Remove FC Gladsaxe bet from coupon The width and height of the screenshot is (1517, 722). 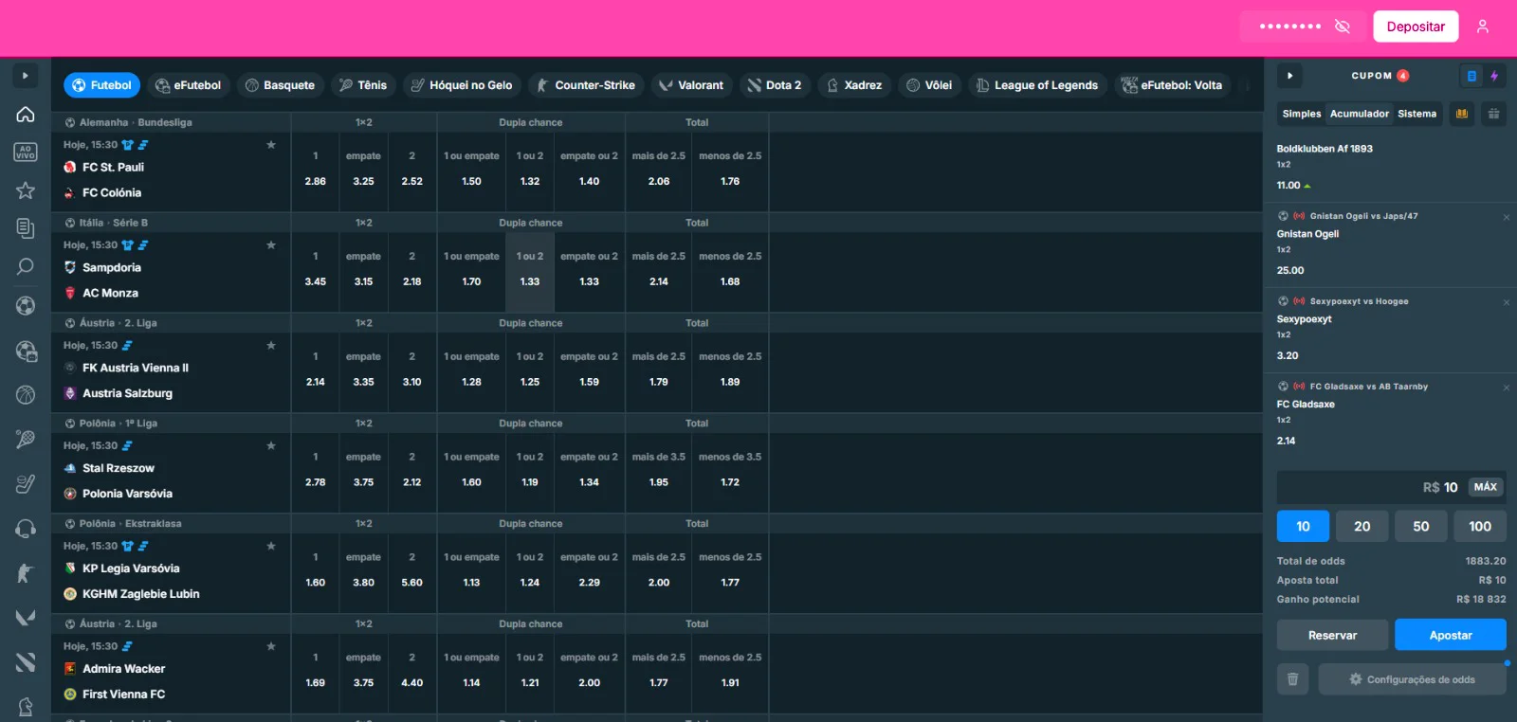point(1507,388)
